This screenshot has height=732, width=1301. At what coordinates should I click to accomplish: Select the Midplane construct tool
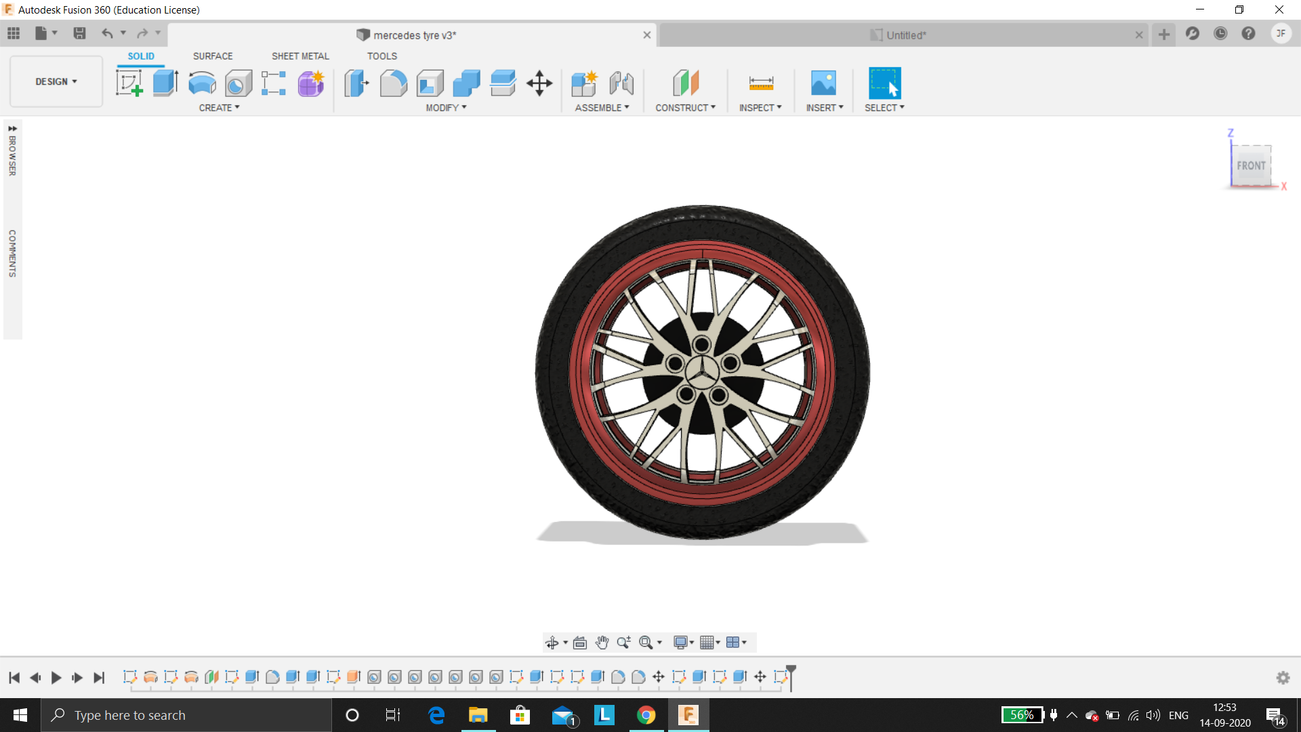tap(686, 83)
